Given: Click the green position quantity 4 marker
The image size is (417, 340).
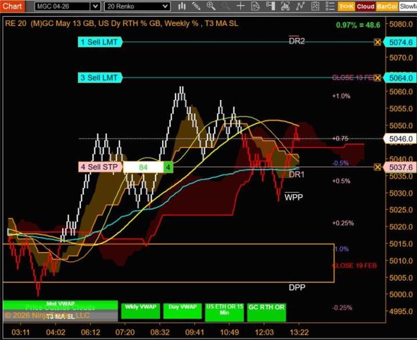Looking at the screenshot, I should 168,167.
